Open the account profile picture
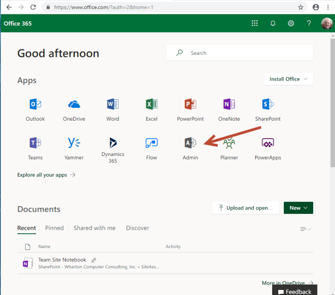Screen dimensions: 335x295 [x=327, y=23]
